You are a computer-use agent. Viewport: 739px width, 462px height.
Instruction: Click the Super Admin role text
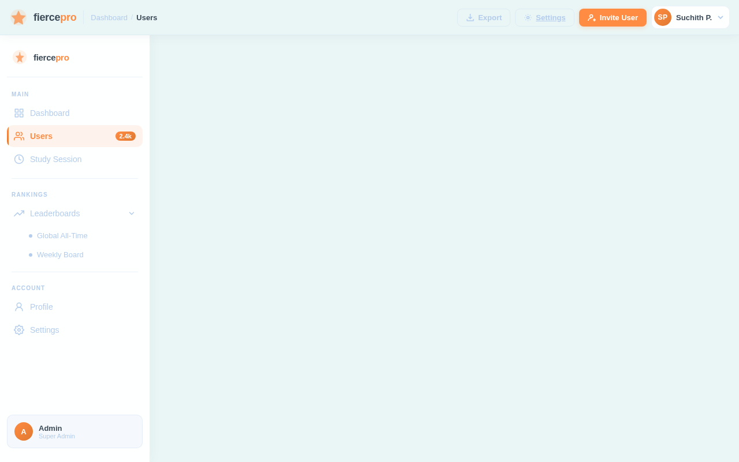[x=57, y=436]
